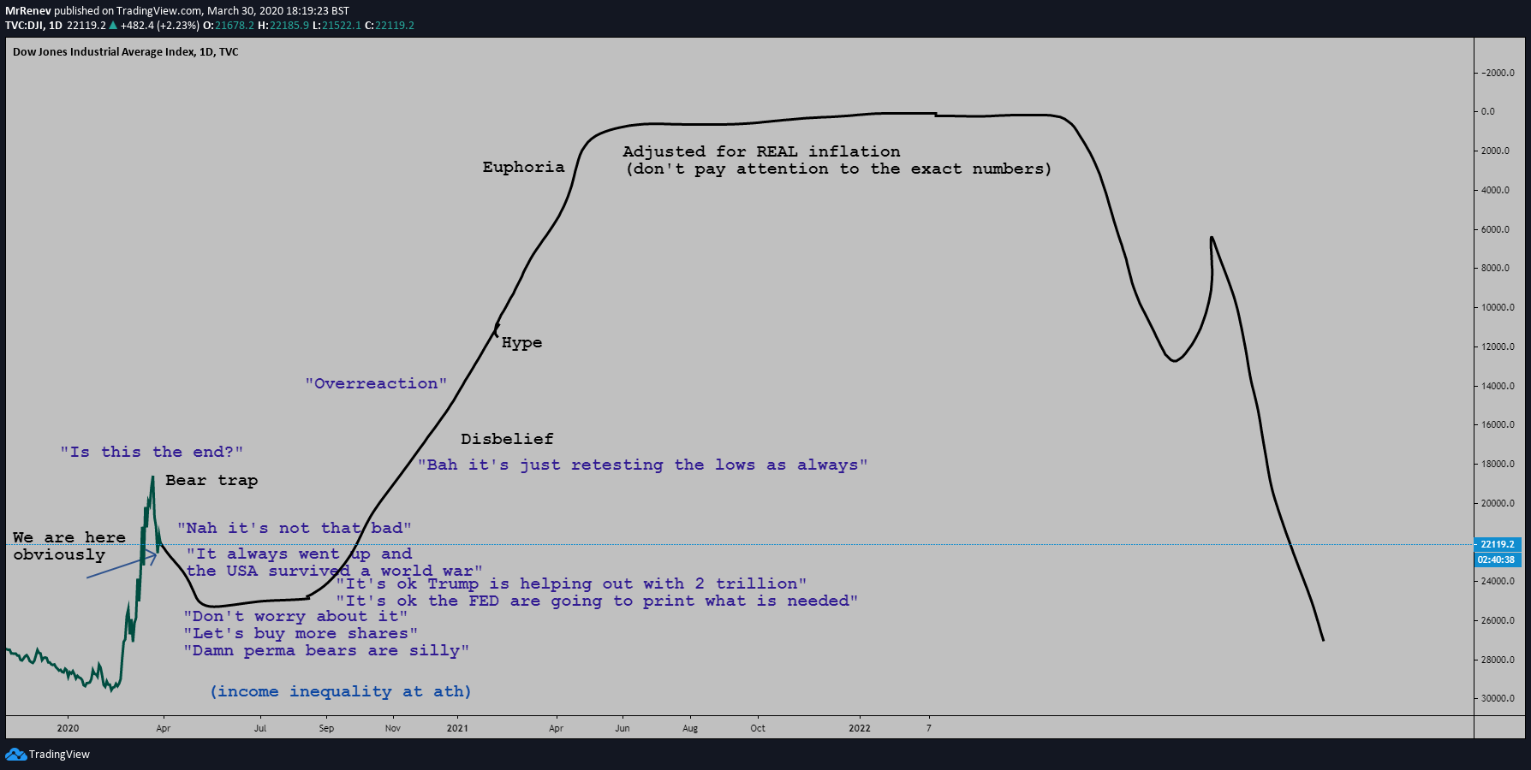
Task: Click the TradingView cloud logo icon
Action: point(15,754)
